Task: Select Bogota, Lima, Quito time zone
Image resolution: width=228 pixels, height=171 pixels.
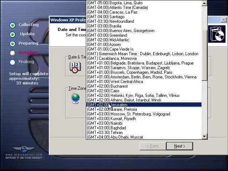Action: 144,3
